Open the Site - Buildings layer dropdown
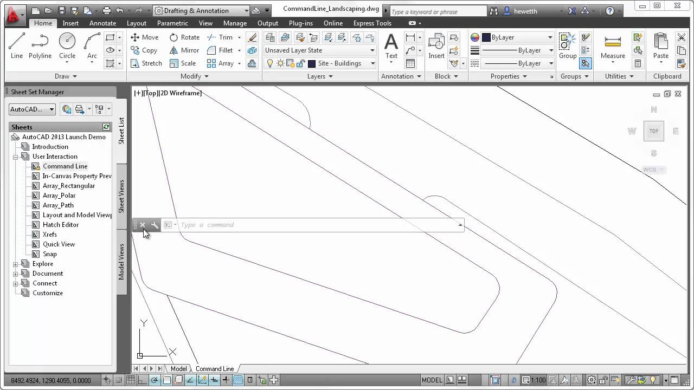The height and width of the screenshot is (390, 694). point(372,63)
